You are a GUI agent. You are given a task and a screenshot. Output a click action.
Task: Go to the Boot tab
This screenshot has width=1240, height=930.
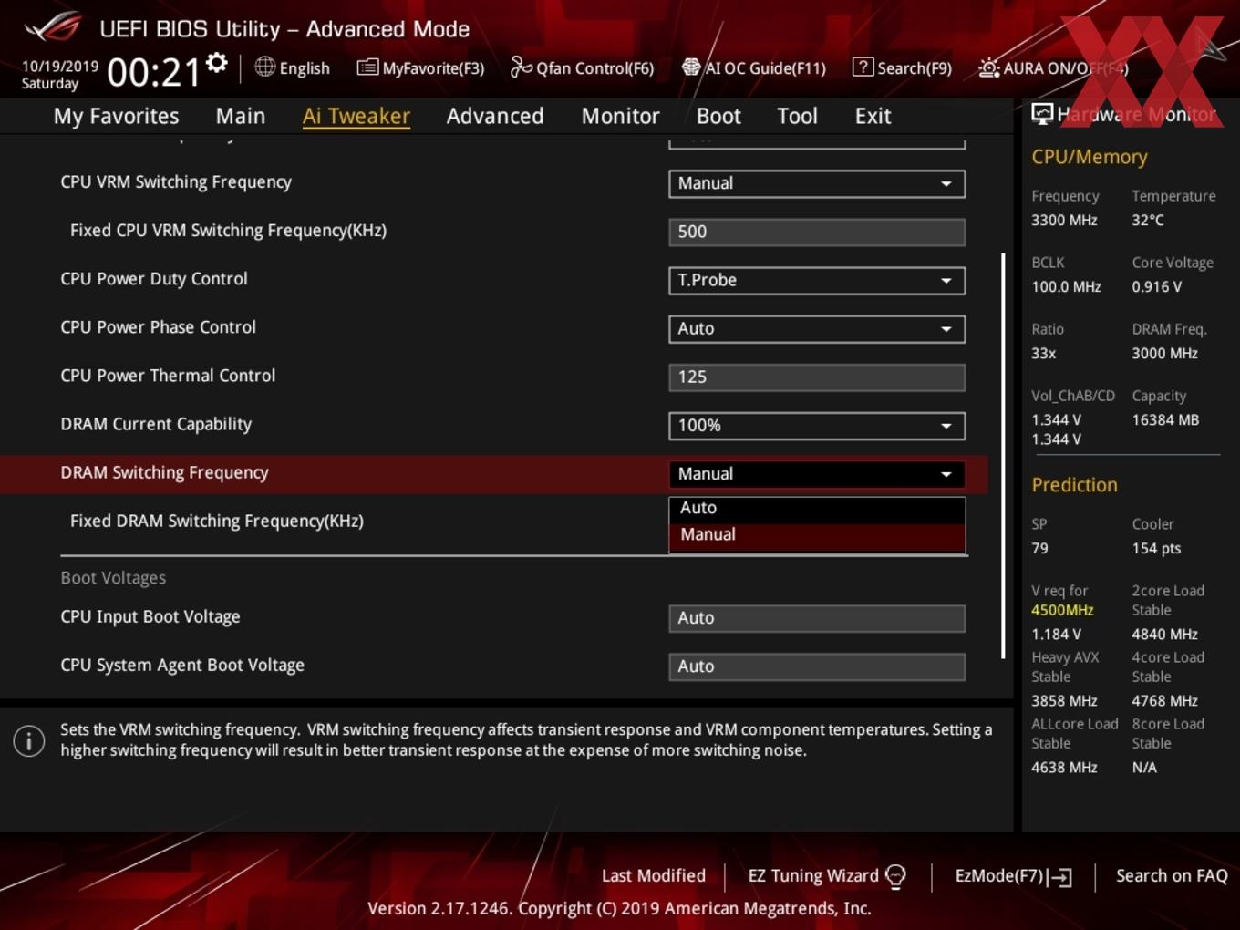pos(718,116)
